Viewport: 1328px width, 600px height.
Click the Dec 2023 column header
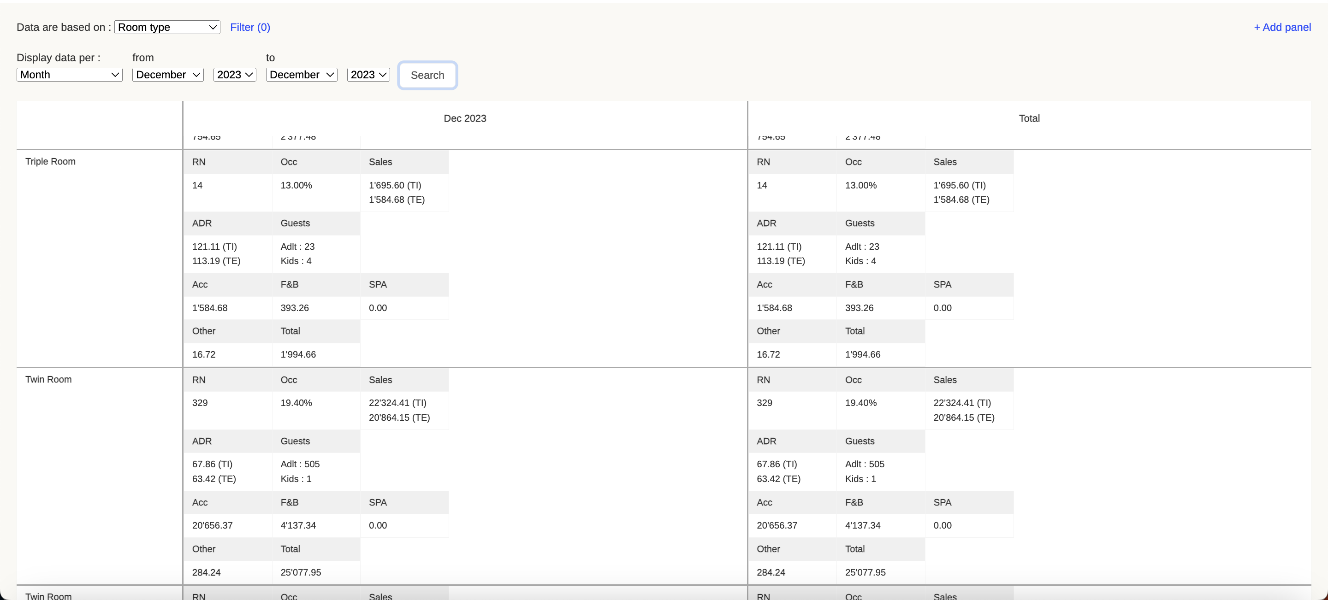pyautogui.click(x=464, y=118)
